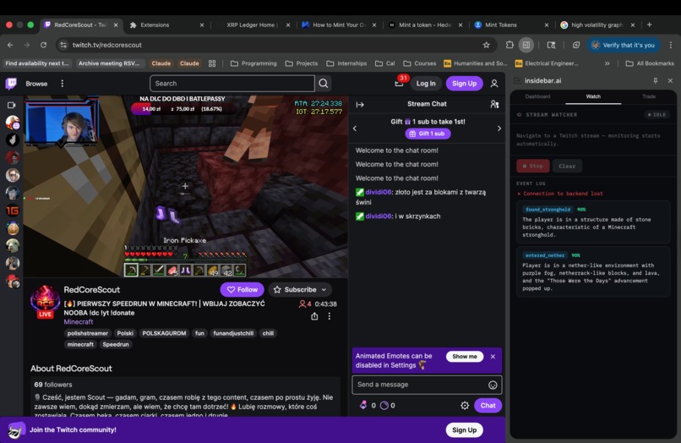Click the Log In button
Screen dimensions: 681x443
(x=426, y=84)
